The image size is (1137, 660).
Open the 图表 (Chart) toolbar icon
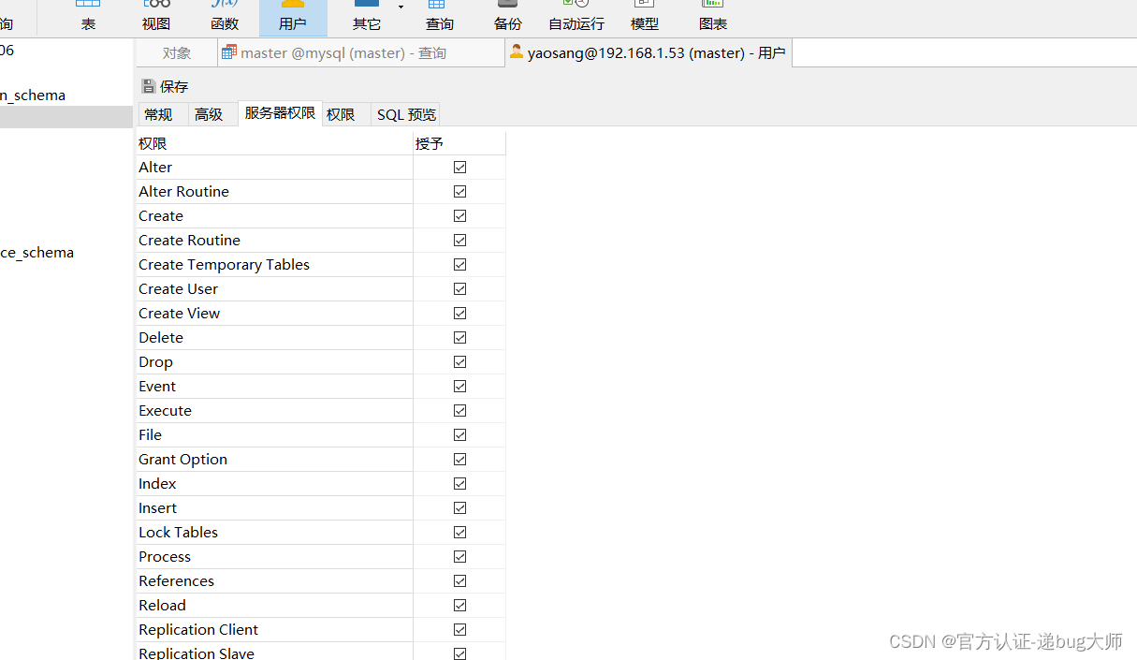tap(713, 17)
